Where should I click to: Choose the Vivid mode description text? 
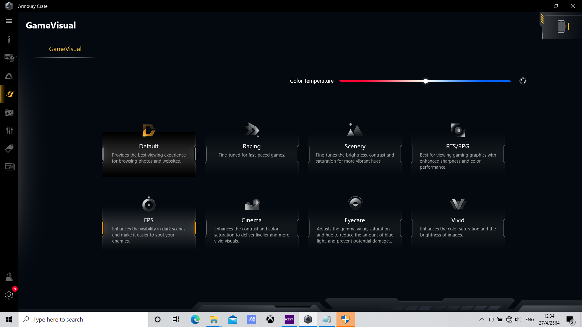[x=458, y=232]
